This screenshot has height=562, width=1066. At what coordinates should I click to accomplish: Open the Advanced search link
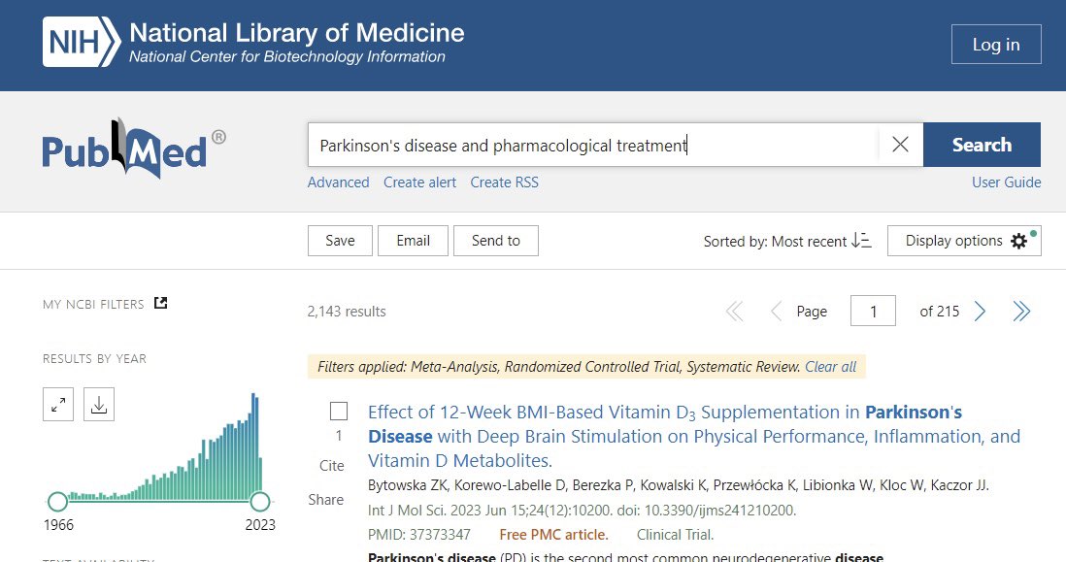[338, 182]
